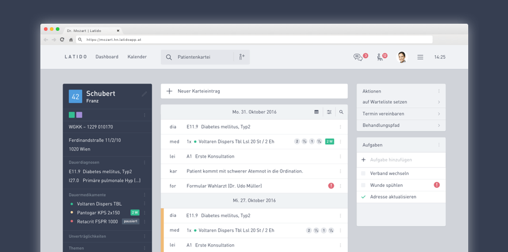
Task: Click dosage pill 2 on 31. Oktober Voltaren
Action: pos(296,141)
